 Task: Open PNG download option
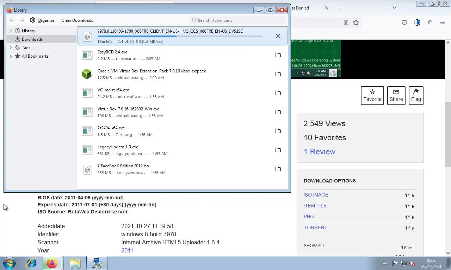[x=309, y=217]
